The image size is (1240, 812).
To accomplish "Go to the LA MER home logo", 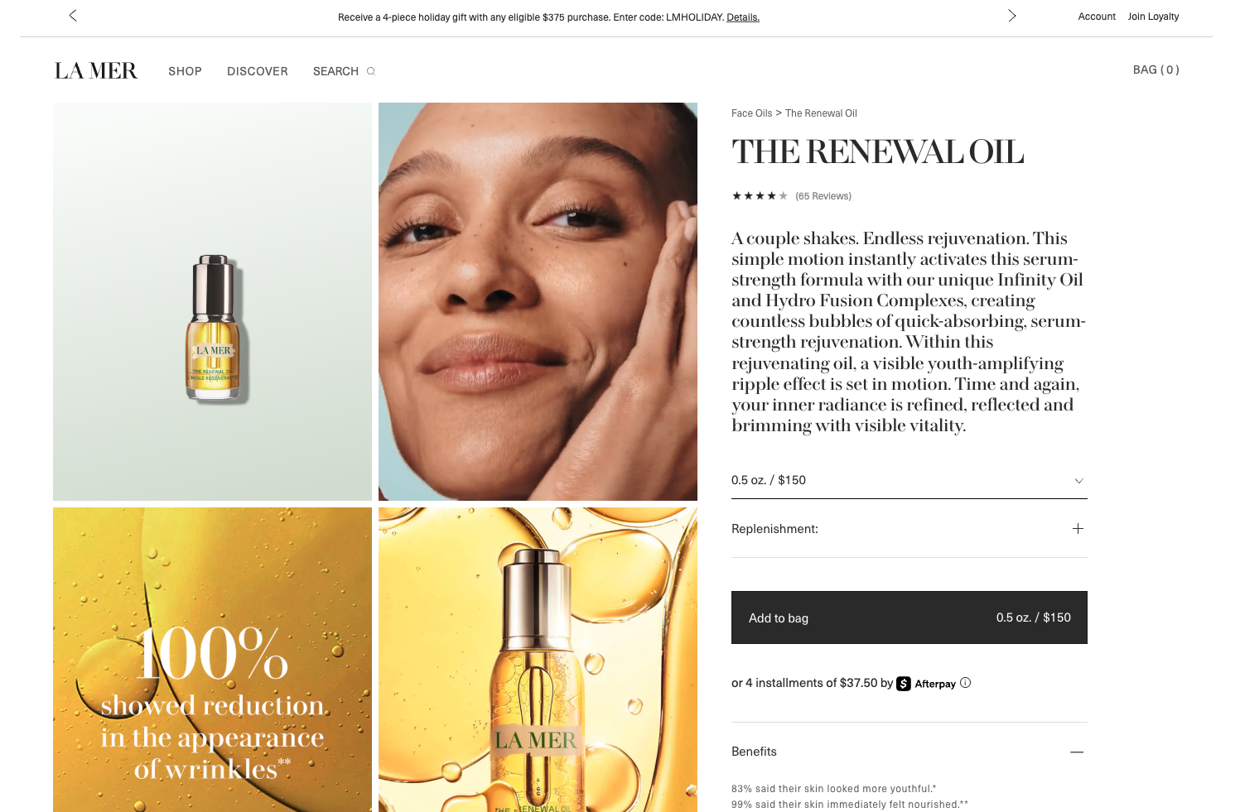I will coord(96,71).
